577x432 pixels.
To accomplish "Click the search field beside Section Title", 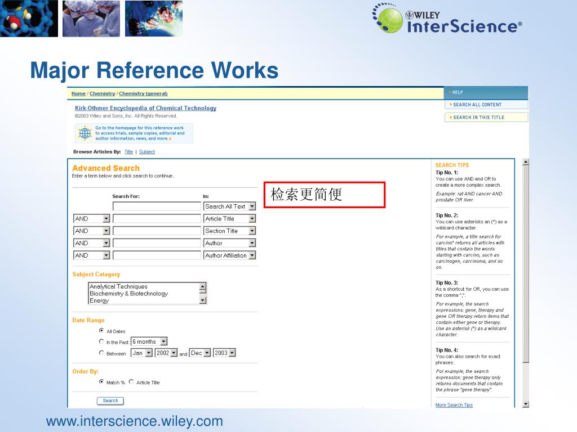I will pos(157,231).
